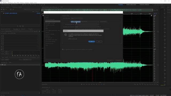171x96 pixels.
Task: Open the Rack effetti panel tab
Action: pyautogui.click(x=15, y=29)
